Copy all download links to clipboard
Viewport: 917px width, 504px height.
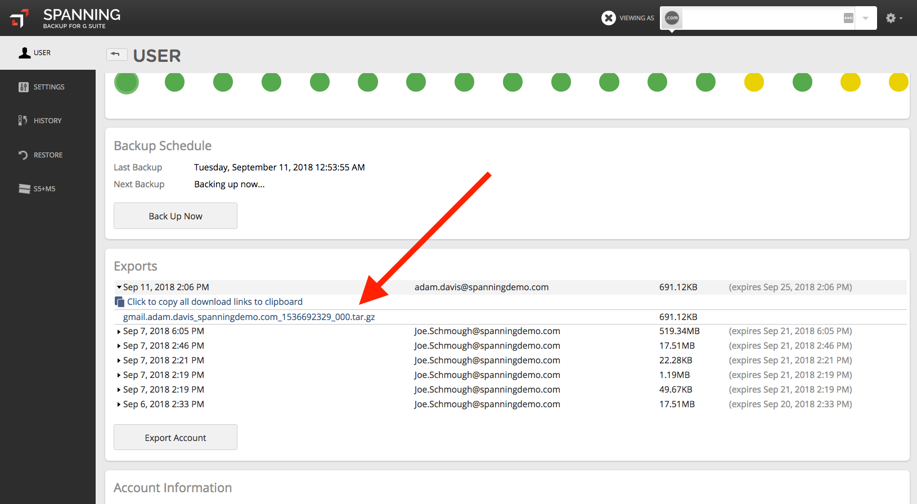(x=215, y=302)
